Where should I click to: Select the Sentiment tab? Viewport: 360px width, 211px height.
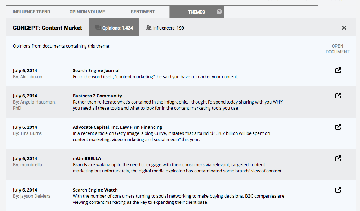[142, 12]
